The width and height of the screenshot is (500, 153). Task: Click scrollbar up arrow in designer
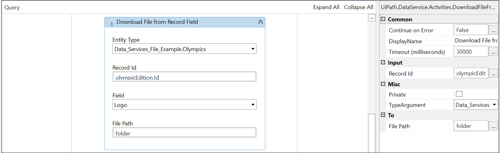tap(372, 18)
